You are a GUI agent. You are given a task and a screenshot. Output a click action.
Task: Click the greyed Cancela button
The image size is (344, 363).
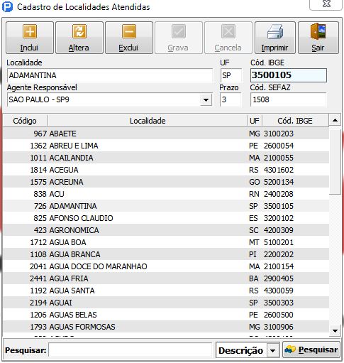coord(228,38)
